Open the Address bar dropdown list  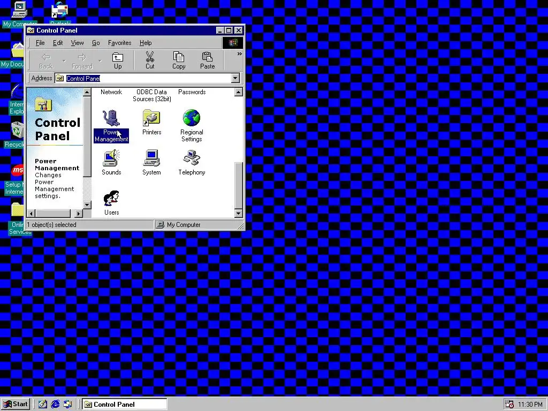point(235,78)
